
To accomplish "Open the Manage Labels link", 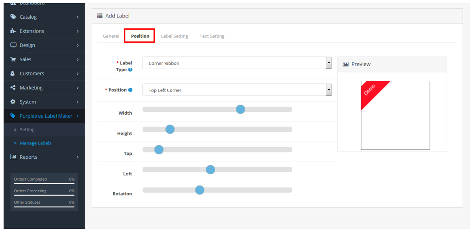I will click(x=35, y=143).
